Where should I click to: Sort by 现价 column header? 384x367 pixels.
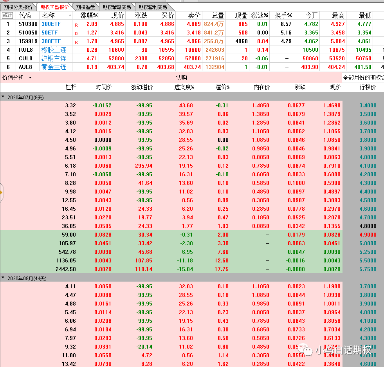point(117,15)
